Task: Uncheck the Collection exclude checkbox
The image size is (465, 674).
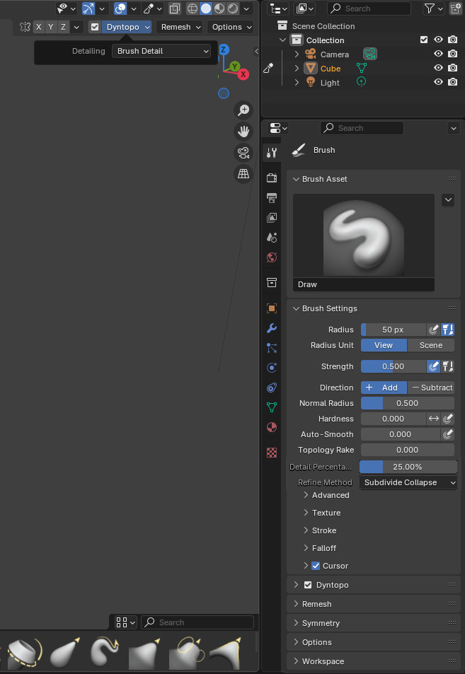Action: pyautogui.click(x=424, y=40)
